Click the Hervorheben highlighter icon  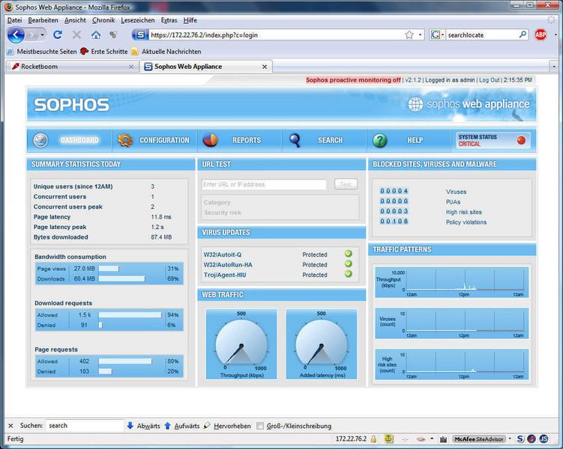coord(207,426)
